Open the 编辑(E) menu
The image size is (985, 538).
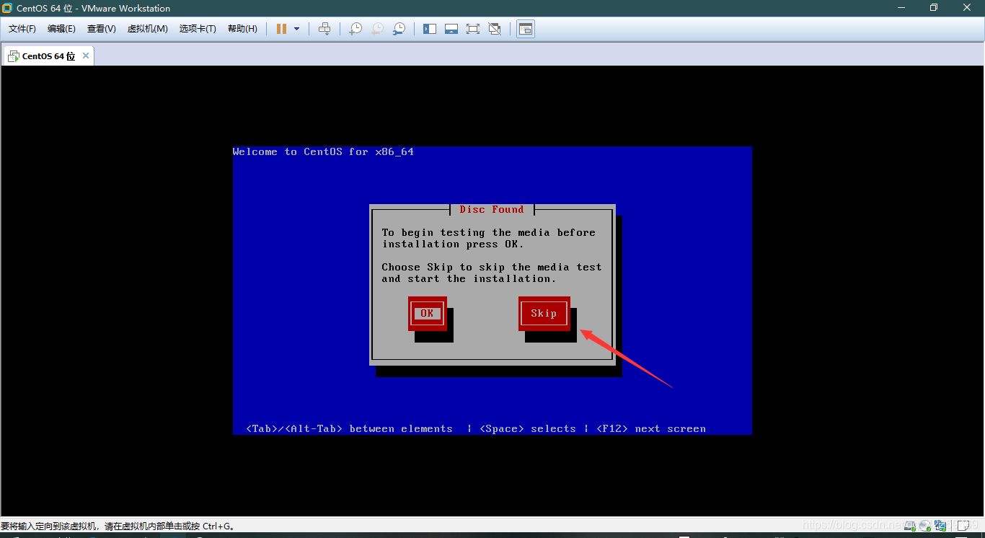[61, 29]
